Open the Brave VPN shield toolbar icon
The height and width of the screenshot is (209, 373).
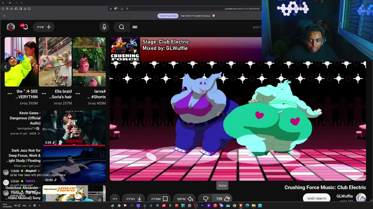click(x=7, y=9)
